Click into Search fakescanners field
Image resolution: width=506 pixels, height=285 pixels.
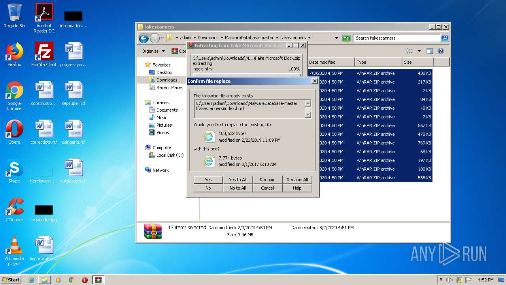[396, 38]
